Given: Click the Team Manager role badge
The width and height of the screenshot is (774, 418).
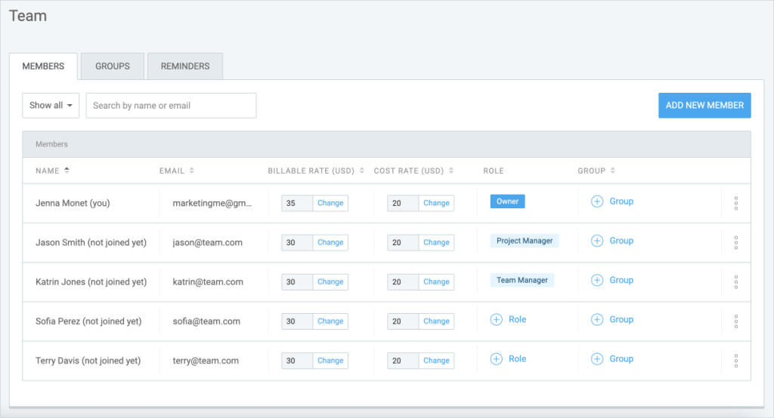Looking at the screenshot, I should (x=522, y=280).
